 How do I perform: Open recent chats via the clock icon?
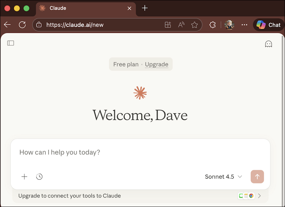pos(39,176)
